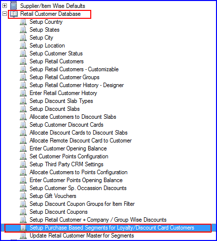Open Setup States

[x=44, y=30]
